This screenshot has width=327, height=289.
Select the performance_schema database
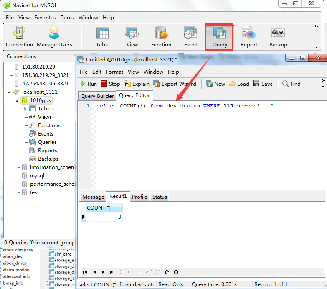tap(52, 184)
